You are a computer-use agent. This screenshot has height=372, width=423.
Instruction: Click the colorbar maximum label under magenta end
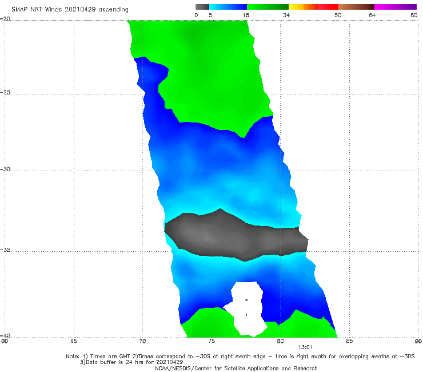click(414, 15)
